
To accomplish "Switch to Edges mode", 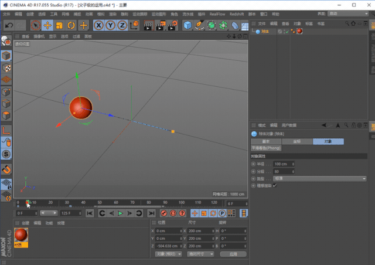I will pos(6,104).
